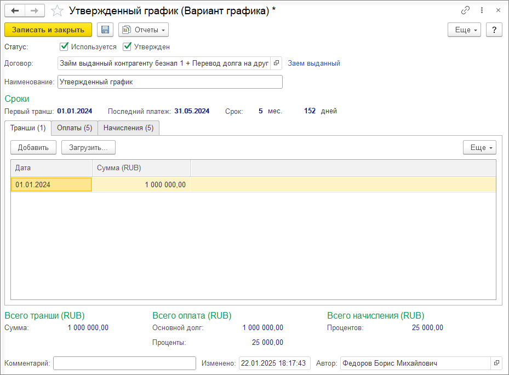Uncheck the Утвержден checkbox
This screenshot has width=509, height=375.
[x=127, y=47]
